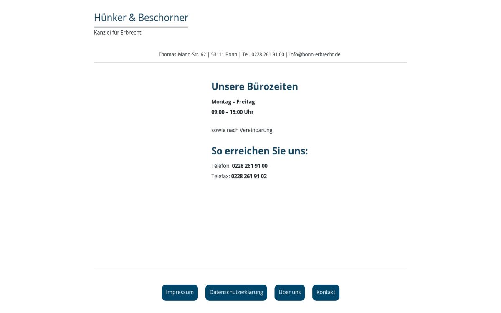Screen dimensions: 501x313
Task: Select the tagline Kanzlei für Erbrecht
Action: point(117,32)
